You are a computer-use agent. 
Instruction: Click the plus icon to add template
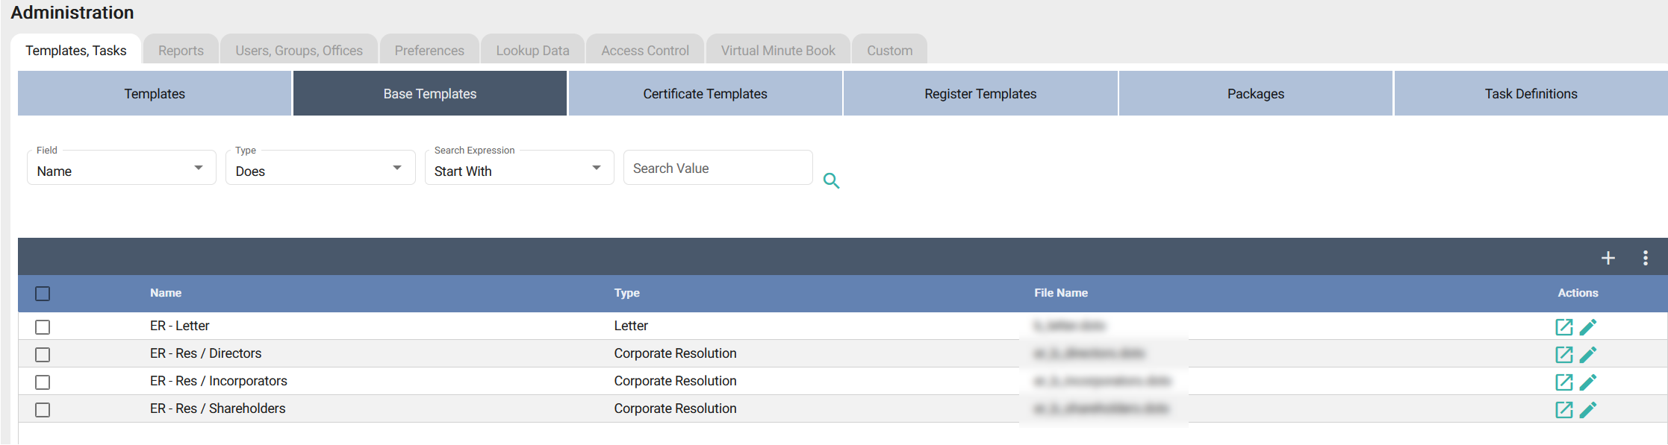pos(1608,258)
